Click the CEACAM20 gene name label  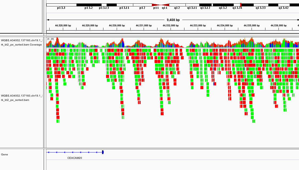pos(75,158)
